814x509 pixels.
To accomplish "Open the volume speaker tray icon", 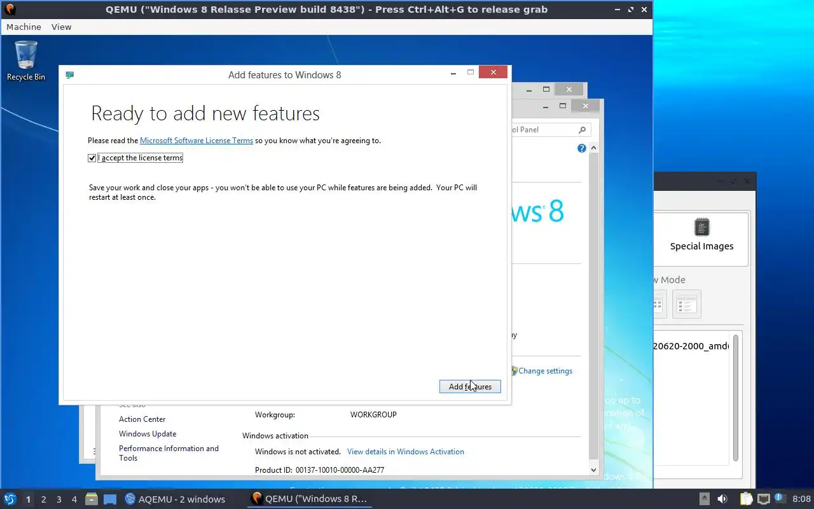I will click(x=722, y=499).
